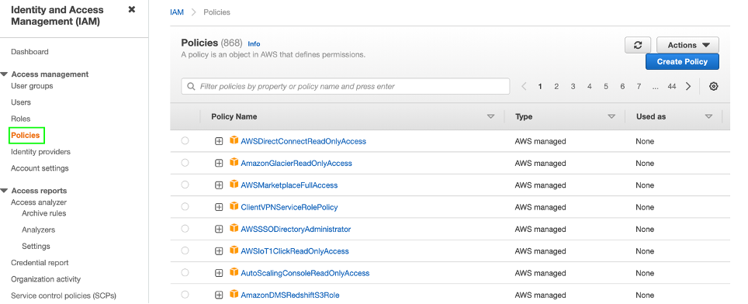Click orange icon beside AWSMarketplaceFullAccess
The image size is (748, 304).
[x=234, y=184]
